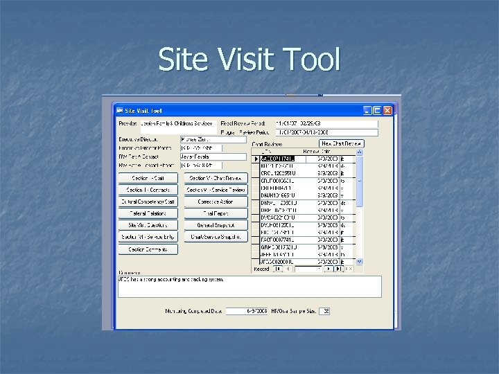Image resolution: width=499 pixels, height=374 pixels.
Task: Open Section V - Chart Review
Action: click(x=216, y=178)
